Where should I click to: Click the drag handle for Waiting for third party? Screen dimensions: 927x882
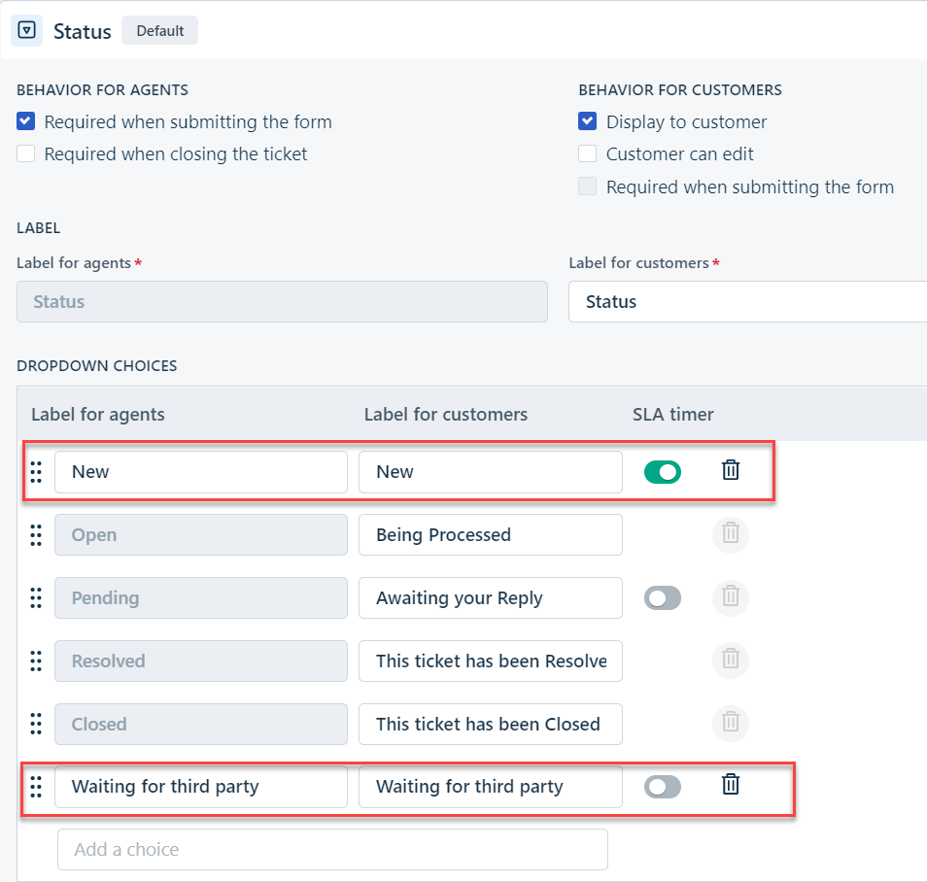tap(36, 787)
